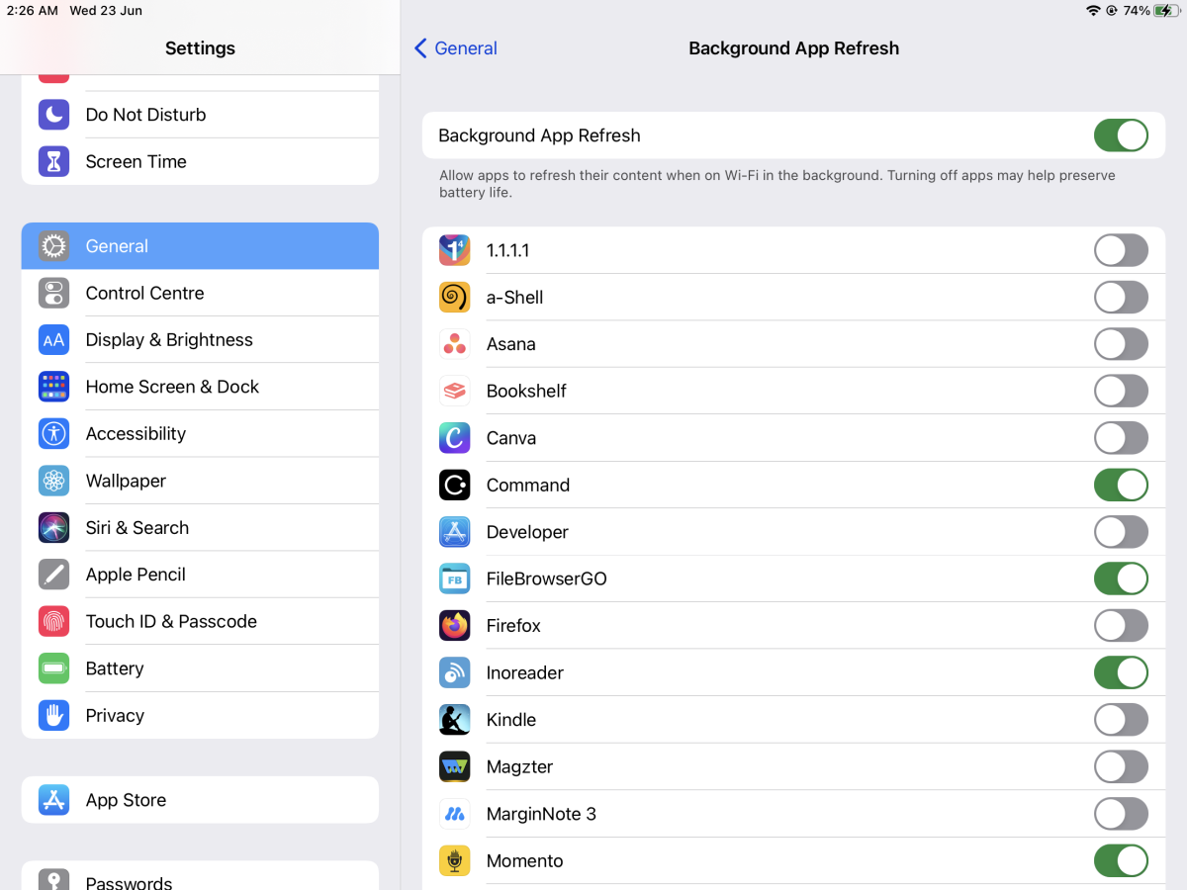Tap the MarginNote 3 app icon

tap(455, 814)
